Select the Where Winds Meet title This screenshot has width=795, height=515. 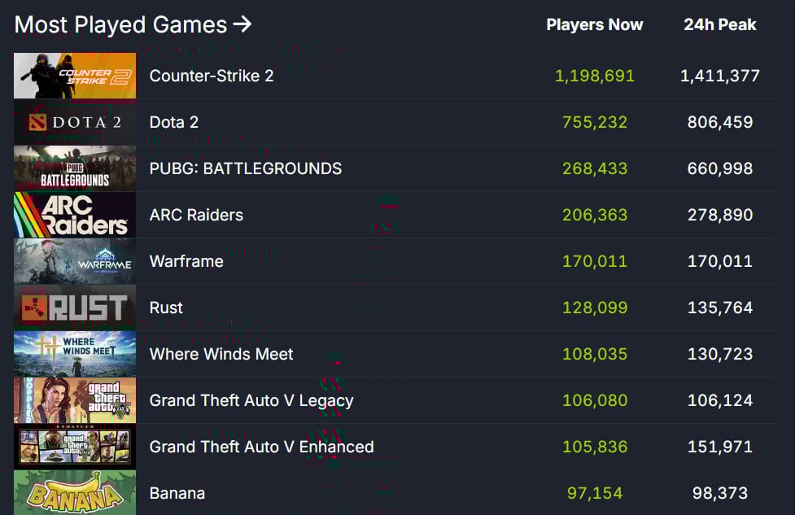point(221,354)
